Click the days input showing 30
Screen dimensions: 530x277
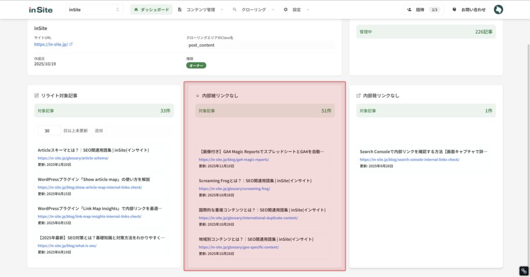(49, 130)
